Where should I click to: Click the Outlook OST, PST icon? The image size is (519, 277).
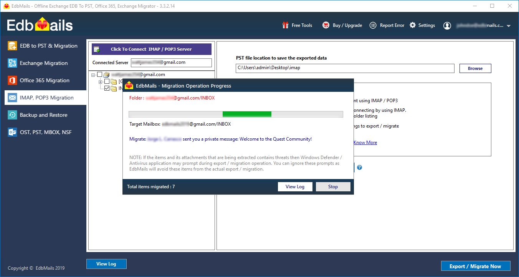(x=13, y=132)
